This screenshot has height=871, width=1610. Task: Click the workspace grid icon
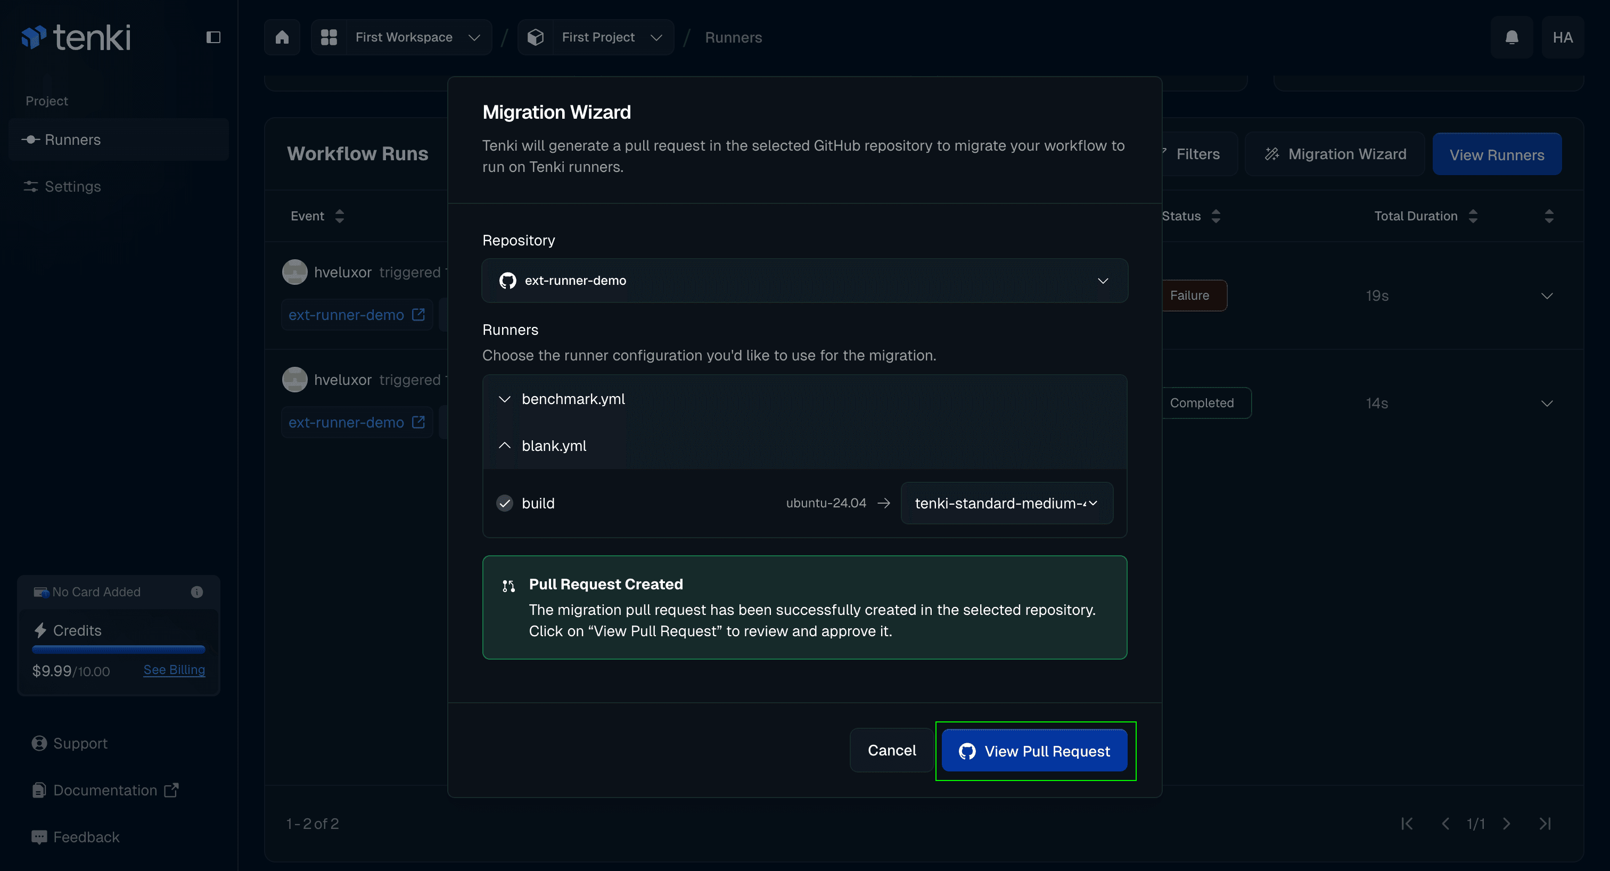click(328, 37)
